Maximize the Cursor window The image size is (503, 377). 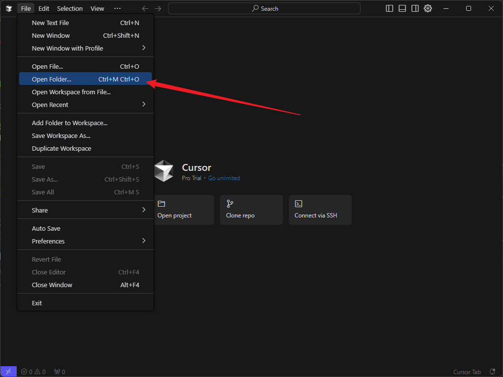tap(468, 9)
